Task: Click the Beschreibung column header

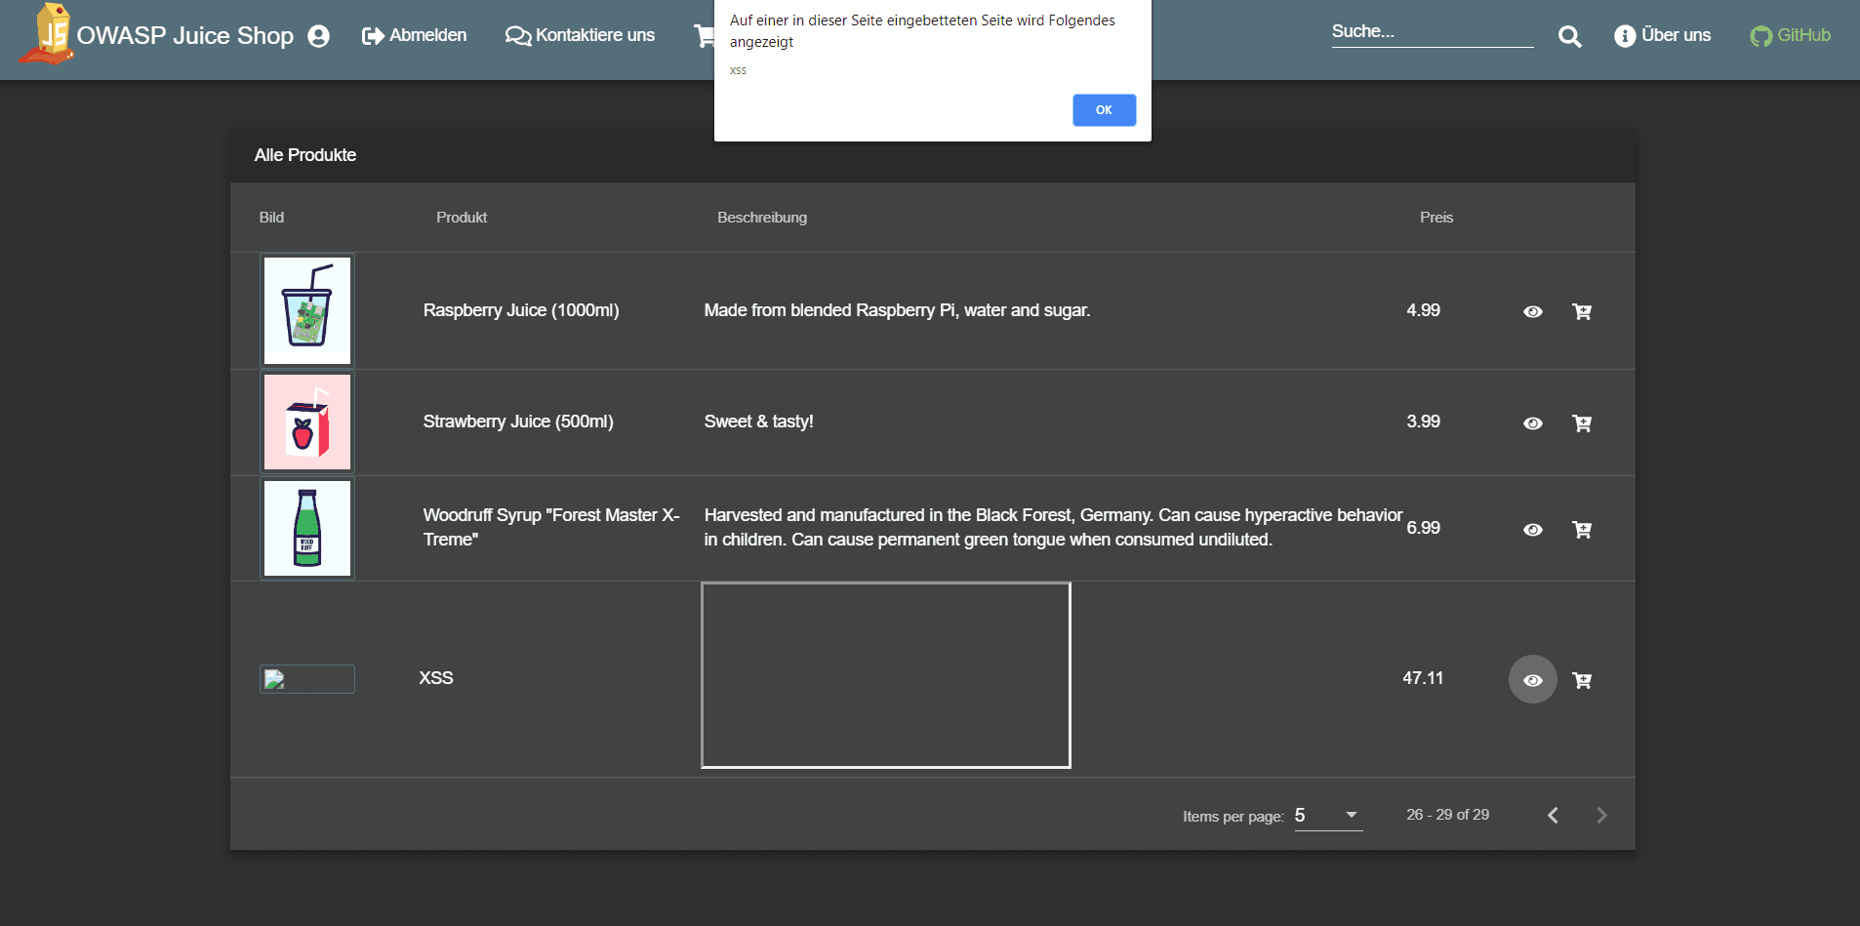Action: pos(762,218)
